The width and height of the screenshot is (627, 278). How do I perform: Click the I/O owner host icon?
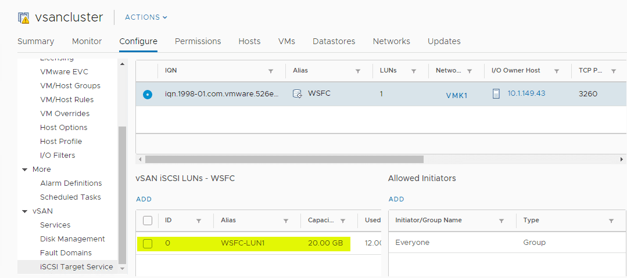(496, 93)
